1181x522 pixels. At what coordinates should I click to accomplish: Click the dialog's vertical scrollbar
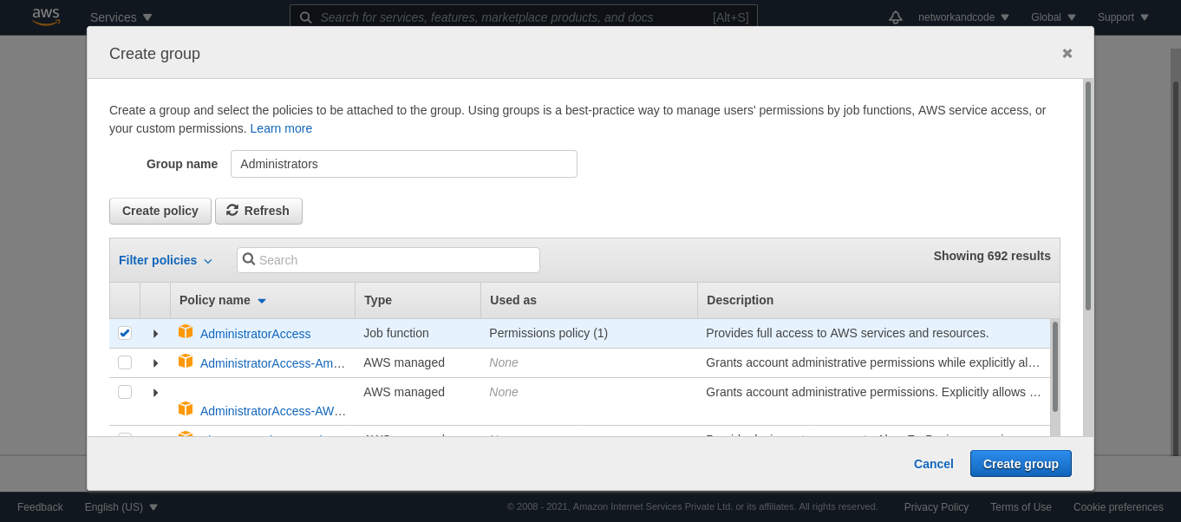click(x=1088, y=196)
